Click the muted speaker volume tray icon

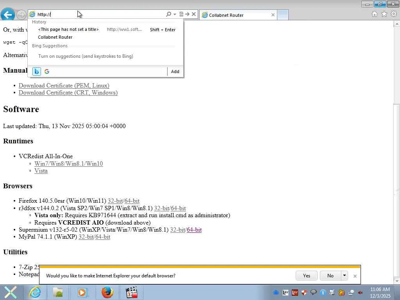[x=360, y=293]
